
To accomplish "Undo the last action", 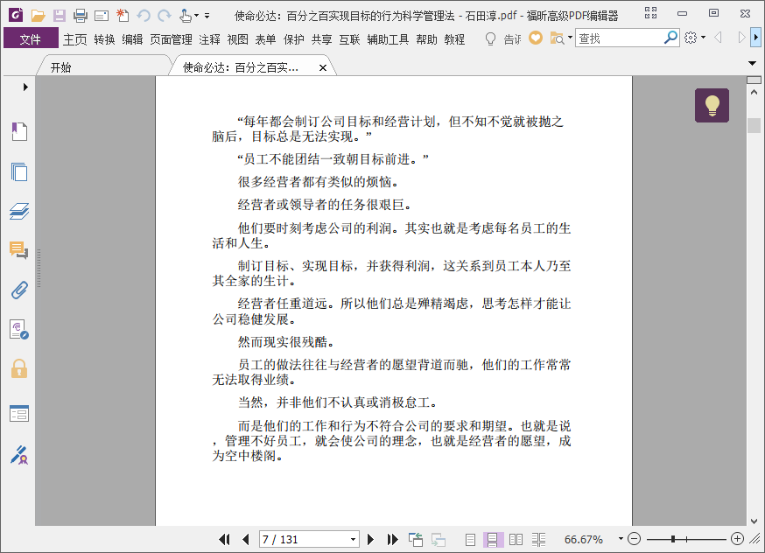I will [144, 16].
